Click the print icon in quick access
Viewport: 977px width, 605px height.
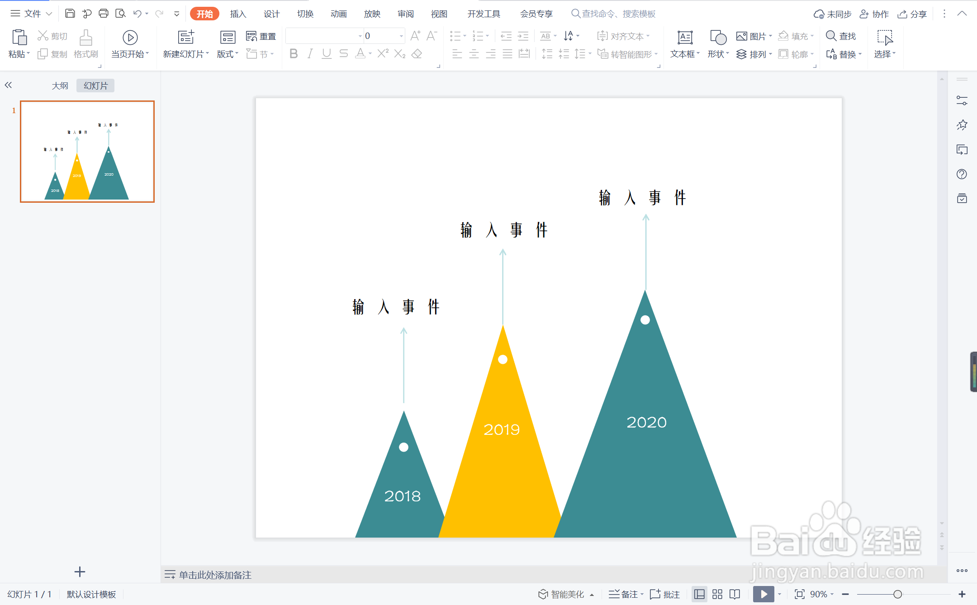[x=104, y=14]
